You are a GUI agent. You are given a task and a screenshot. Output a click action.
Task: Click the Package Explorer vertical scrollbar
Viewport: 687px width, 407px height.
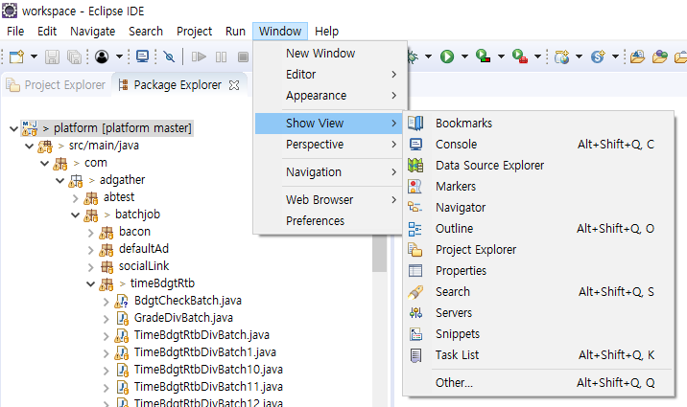379,254
